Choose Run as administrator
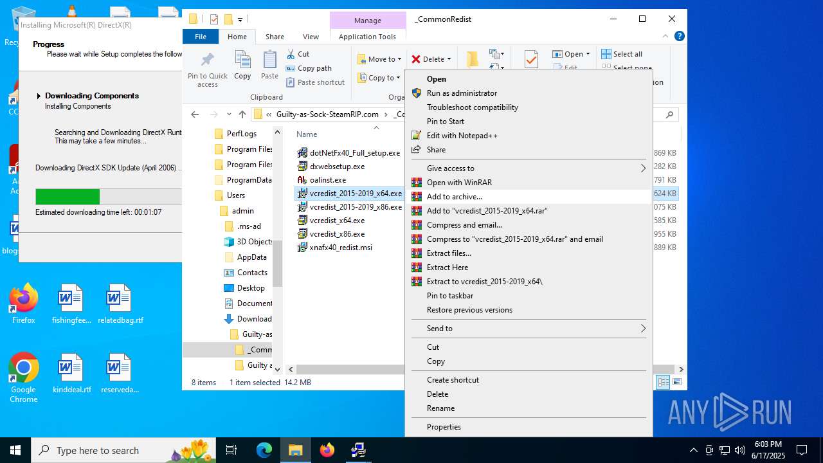 [529, 93]
